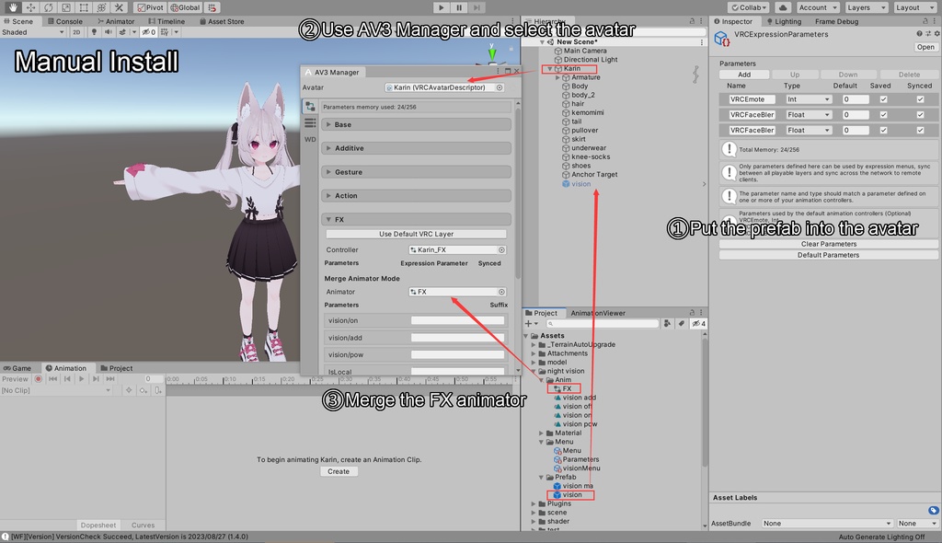The height and width of the screenshot is (543, 942).
Task: Toggle scene lighting bulb icon
Action: [x=95, y=32]
